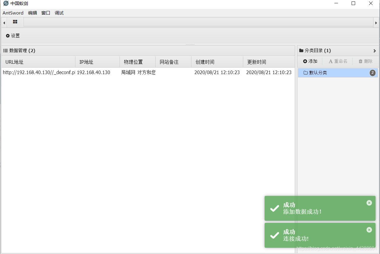Open the 编辑 menu
The image size is (380, 254).
[x=33, y=13]
